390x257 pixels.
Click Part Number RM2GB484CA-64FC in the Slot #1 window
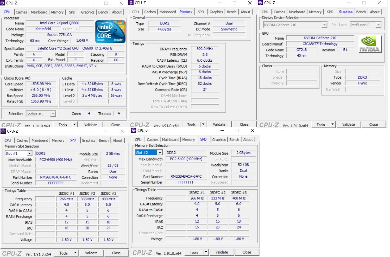point(56,177)
